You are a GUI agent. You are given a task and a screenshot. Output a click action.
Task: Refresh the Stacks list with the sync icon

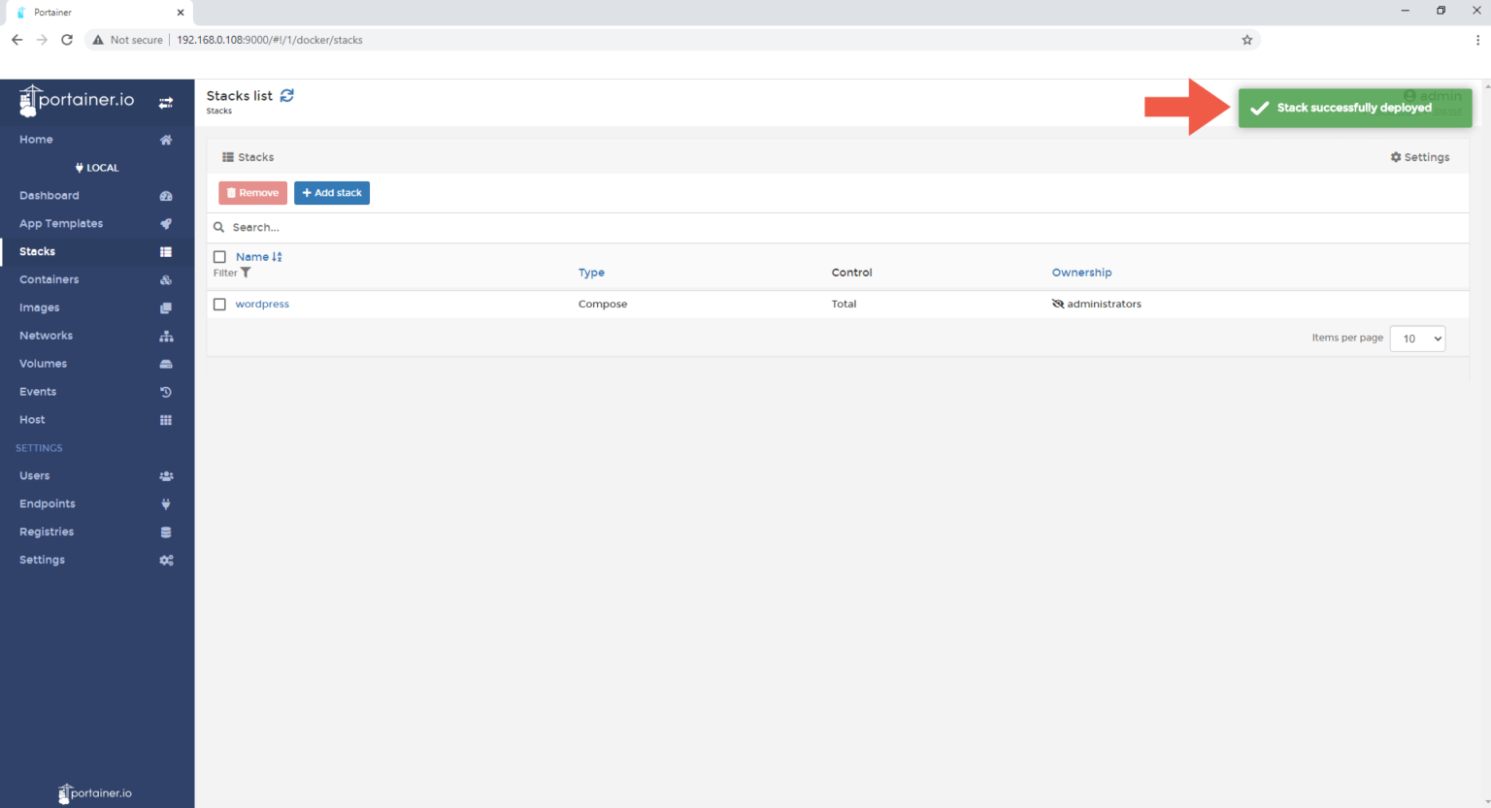tap(287, 95)
